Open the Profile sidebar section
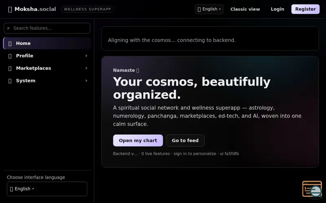 pyautogui.click(x=47, y=56)
